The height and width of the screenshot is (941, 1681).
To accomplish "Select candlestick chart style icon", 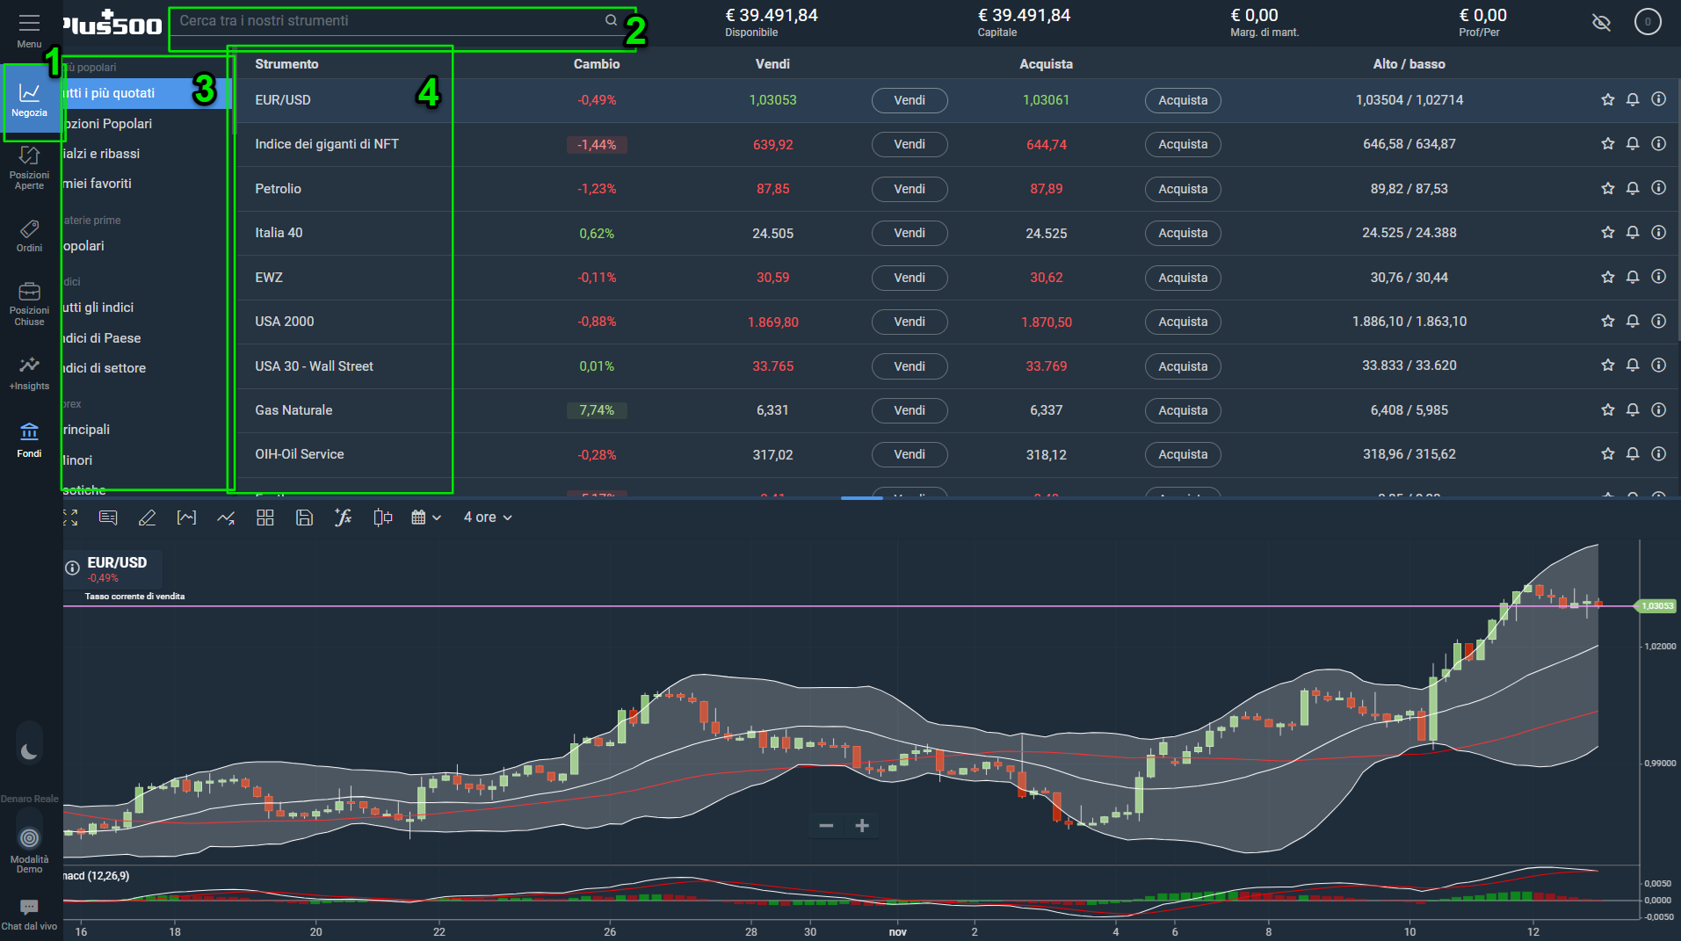I will tap(382, 518).
